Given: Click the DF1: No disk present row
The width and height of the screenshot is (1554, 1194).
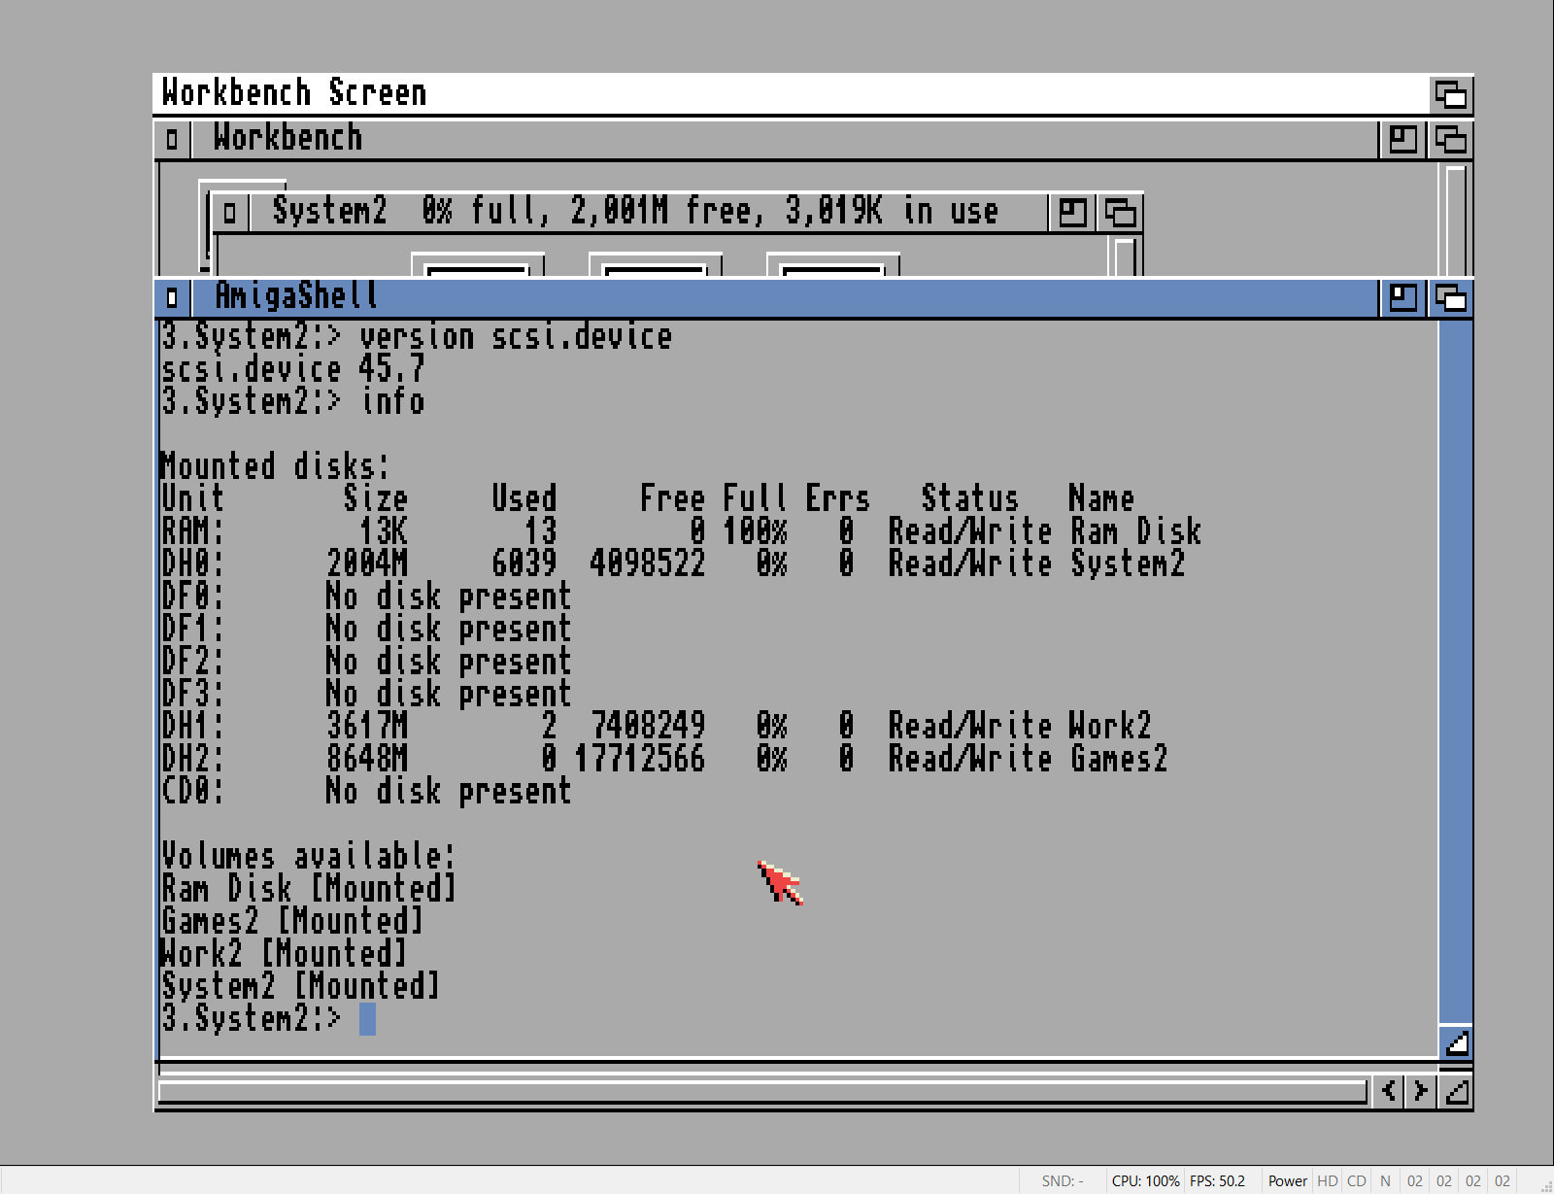Looking at the screenshot, I should pos(366,629).
